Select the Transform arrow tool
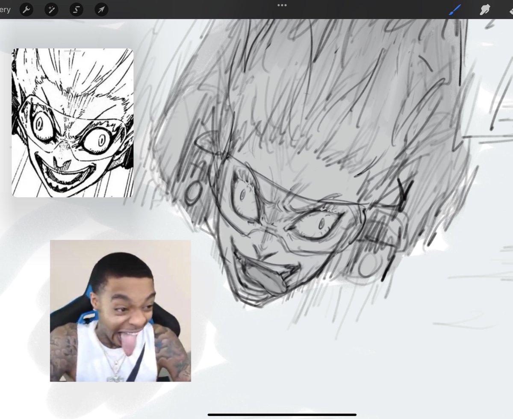 (x=101, y=9)
